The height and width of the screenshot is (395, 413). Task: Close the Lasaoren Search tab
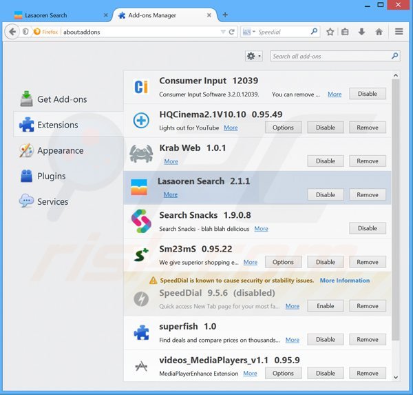(105, 15)
